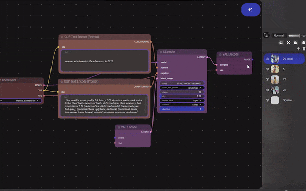Select the 29 local layer thumbnail
306x191 pixels.
[x=275, y=59]
